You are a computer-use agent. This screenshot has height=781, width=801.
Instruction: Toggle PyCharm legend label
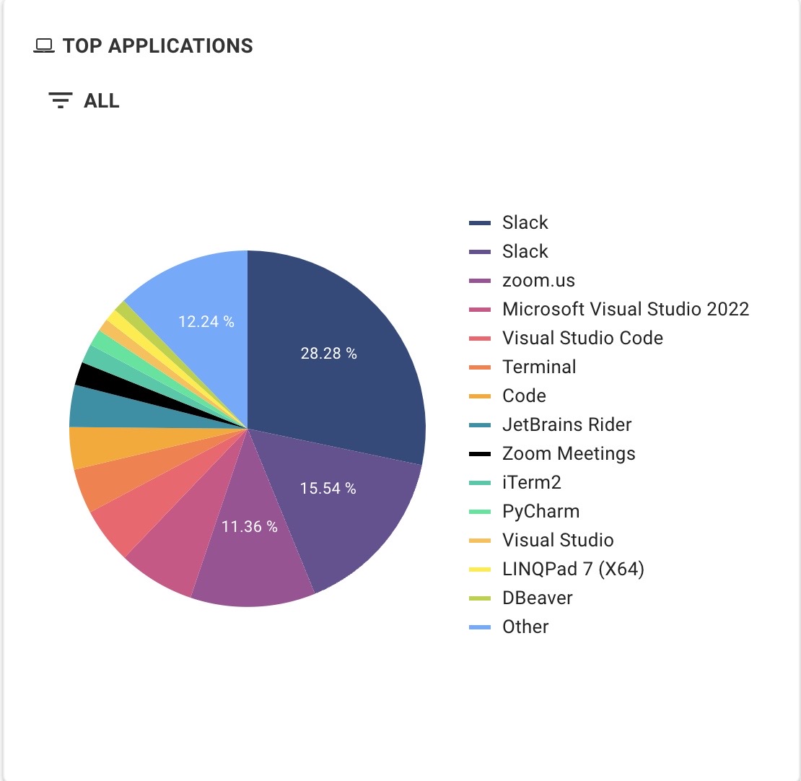pos(540,512)
